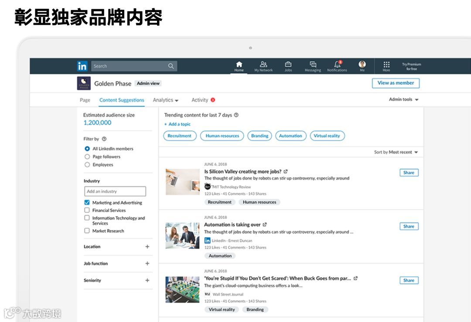
Task: Open Notifications bell icon
Action: pyautogui.click(x=337, y=64)
